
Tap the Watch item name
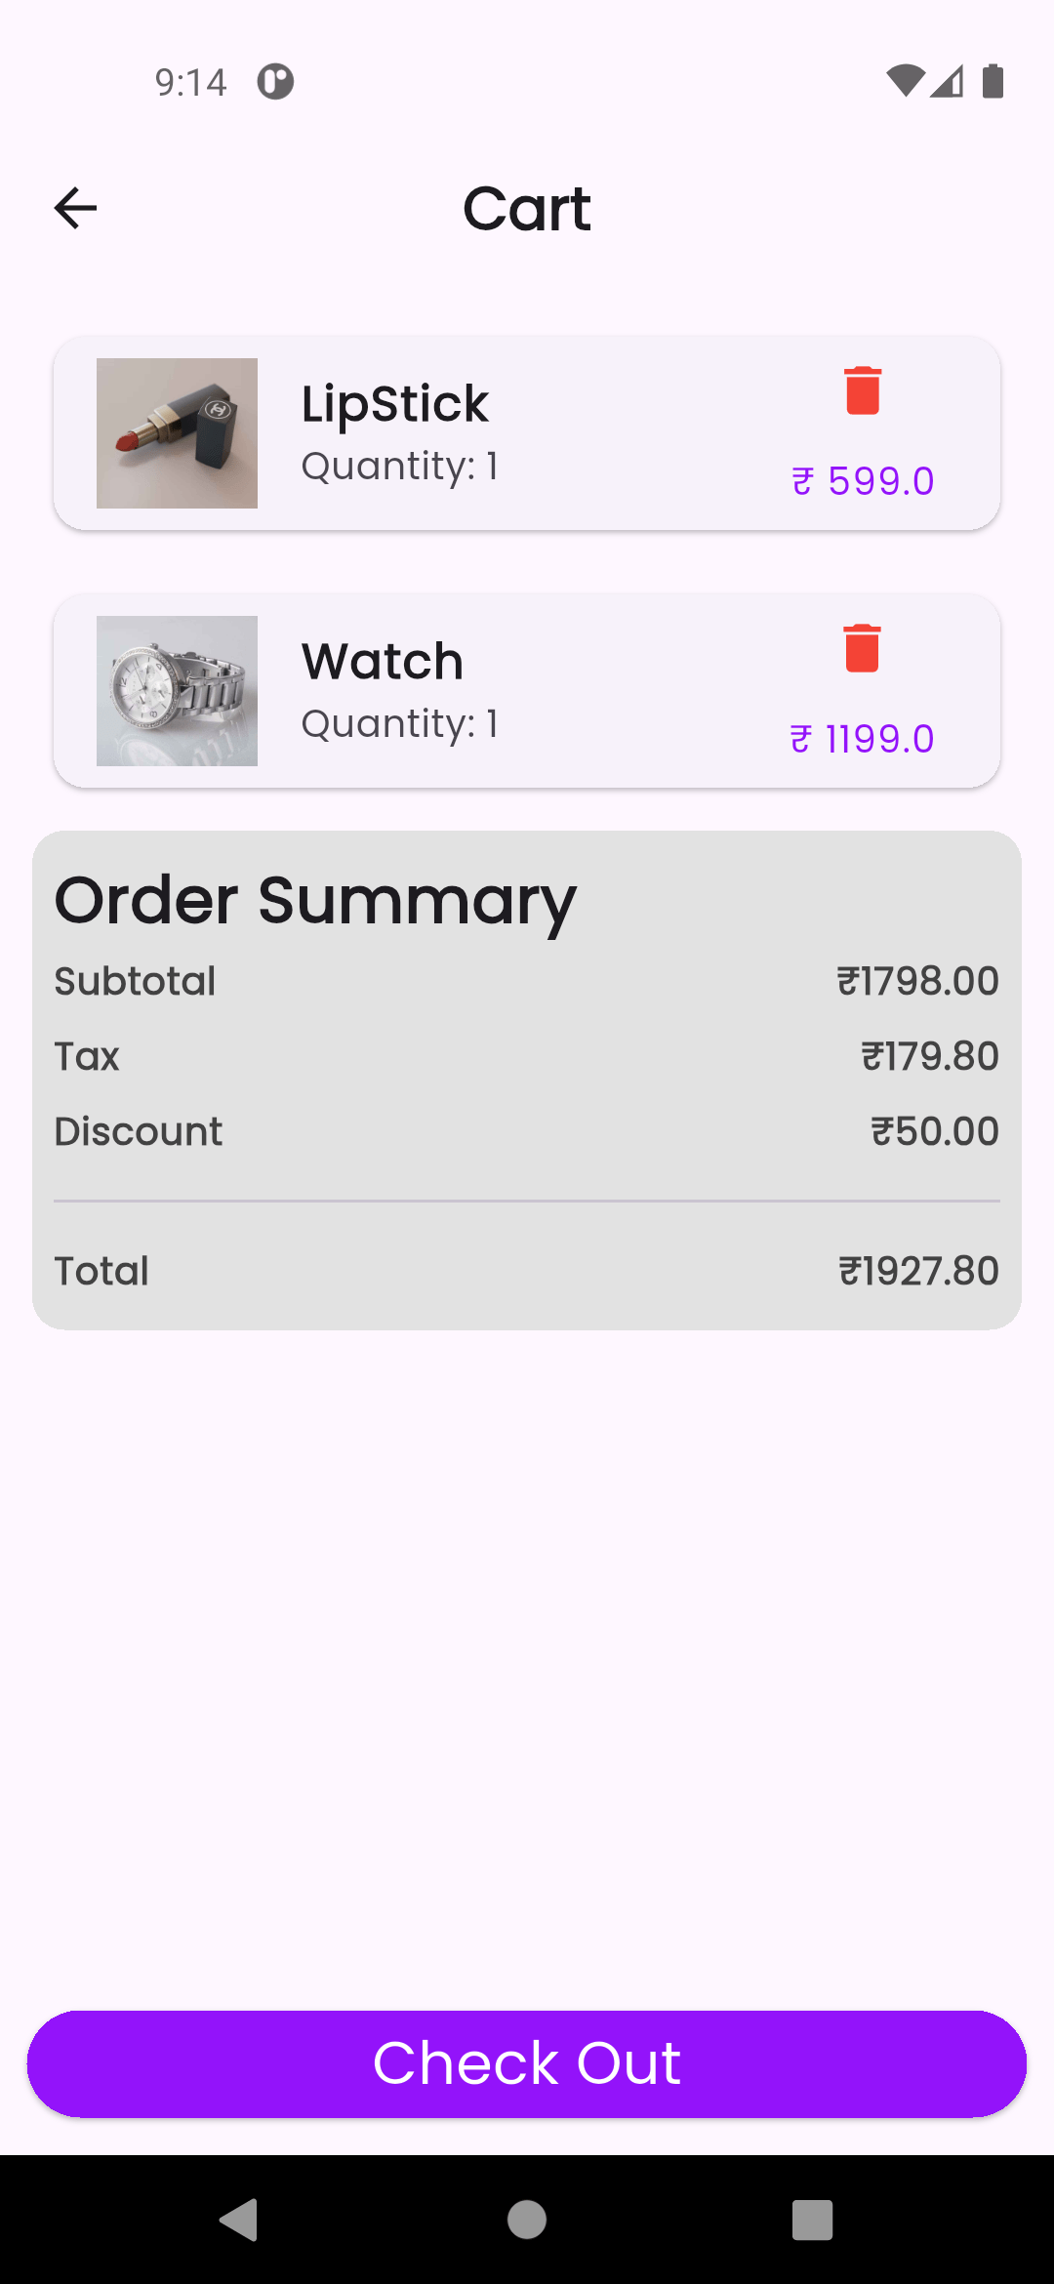pyautogui.click(x=382, y=662)
